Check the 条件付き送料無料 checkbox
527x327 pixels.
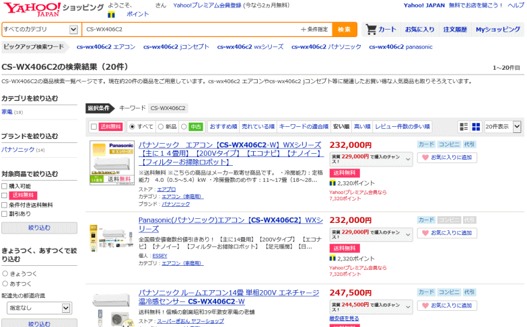coord(4,205)
